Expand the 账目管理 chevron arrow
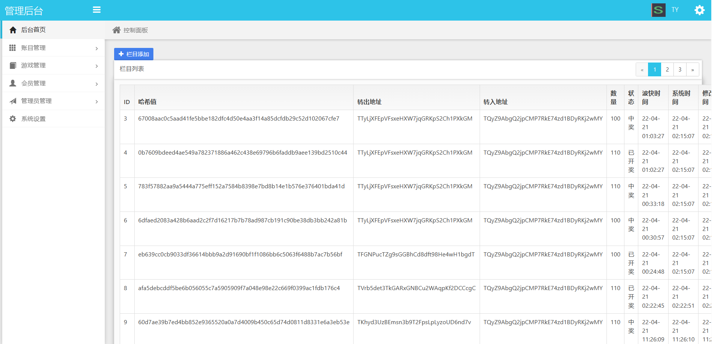The image size is (712, 344). coord(97,48)
